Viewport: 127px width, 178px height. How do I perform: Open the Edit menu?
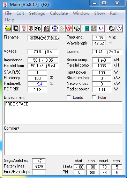coord(20,13)
